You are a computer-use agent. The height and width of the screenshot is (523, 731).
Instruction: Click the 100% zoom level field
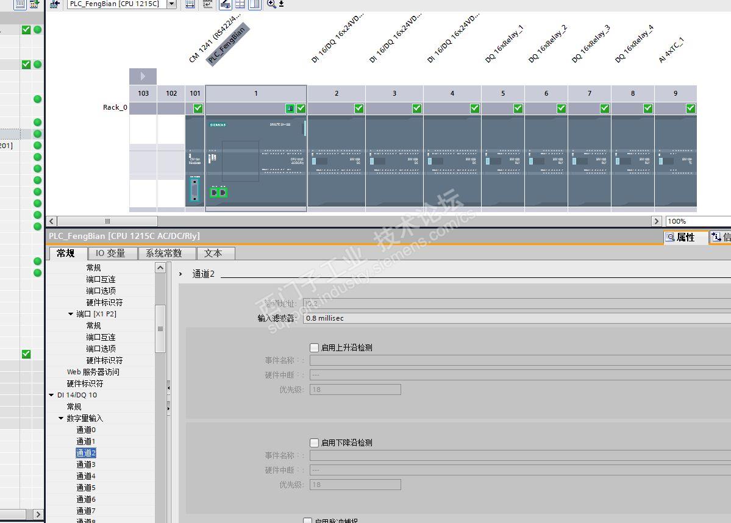coord(698,221)
